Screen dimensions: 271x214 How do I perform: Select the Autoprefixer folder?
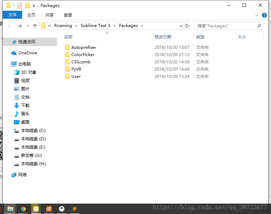(x=84, y=47)
